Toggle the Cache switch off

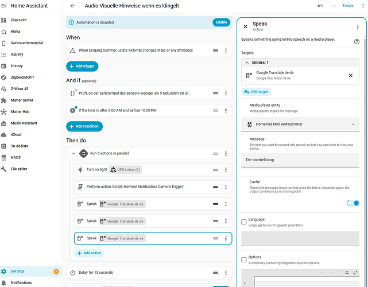[353, 203]
